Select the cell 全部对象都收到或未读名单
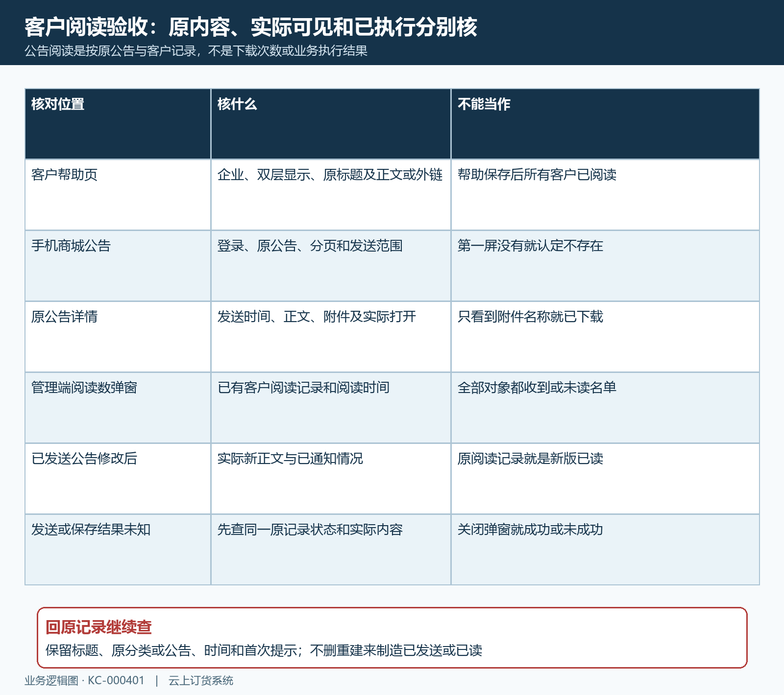784x695 pixels. click(x=605, y=408)
